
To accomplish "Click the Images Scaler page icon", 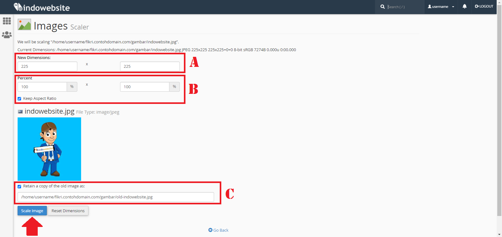I will tap(24, 25).
